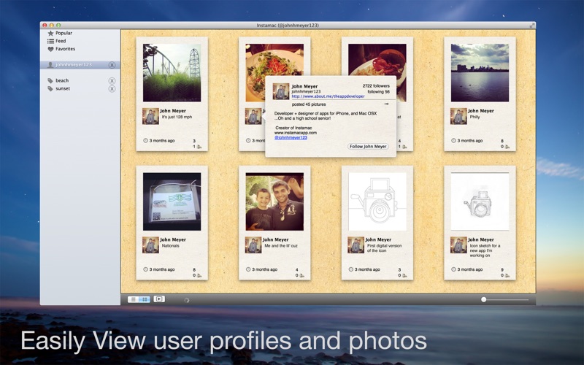The height and width of the screenshot is (365, 584).
Task: Remove johnhmeyer123 from sidebar with X
Action: [x=112, y=65]
